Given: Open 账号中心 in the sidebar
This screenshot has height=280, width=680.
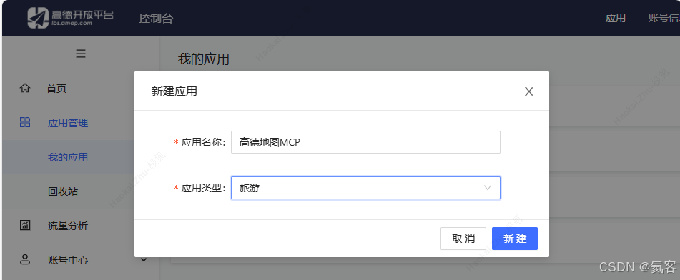Looking at the screenshot, I should coord(68,260).
